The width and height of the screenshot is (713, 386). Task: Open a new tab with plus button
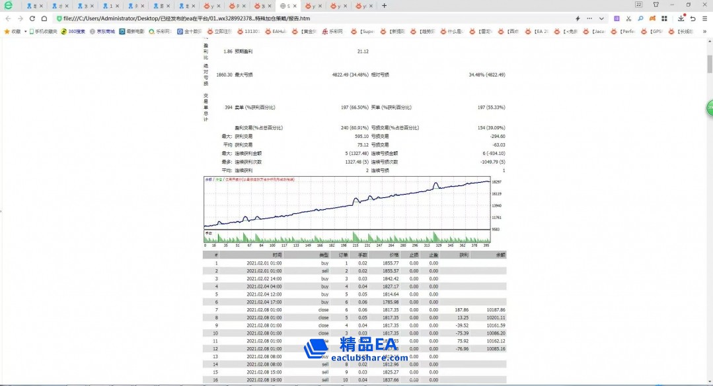[x=385, y=5]
